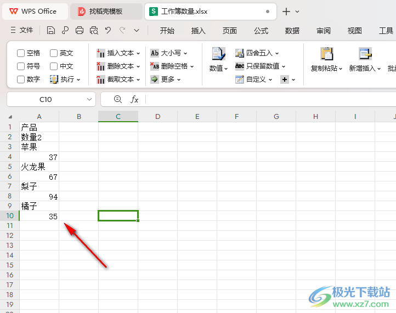The height and width of the screenshot is (313, 396).
Task: Click the 自定义 icon
Action: tap(240, 79)
